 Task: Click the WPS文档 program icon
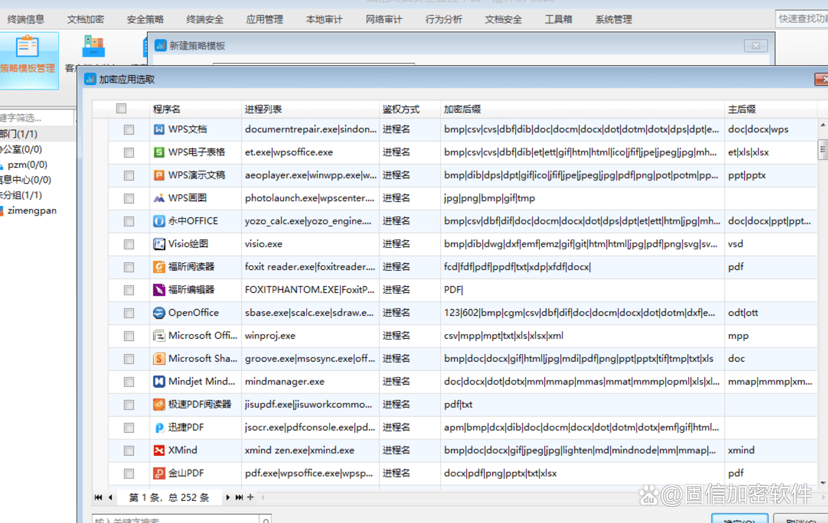tap(159, 129)
